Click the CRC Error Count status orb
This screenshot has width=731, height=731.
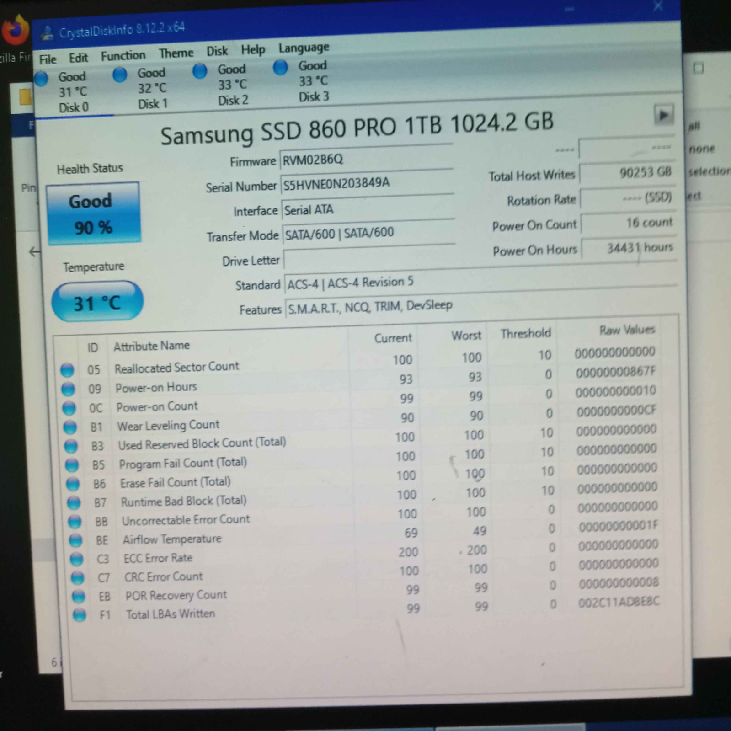coord(77,578)
